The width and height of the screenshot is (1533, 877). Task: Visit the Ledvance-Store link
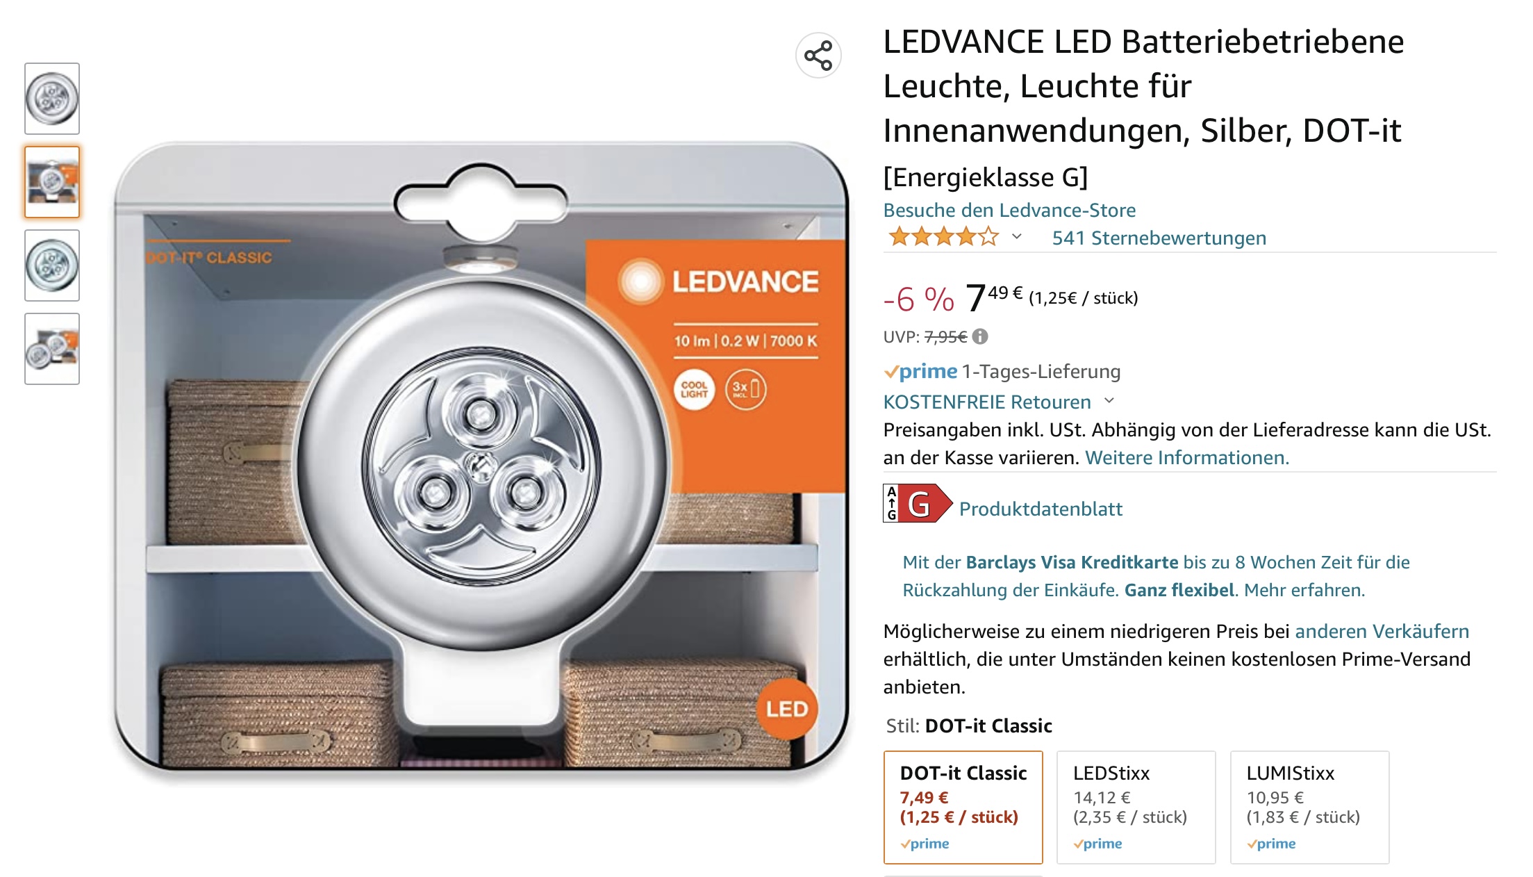(x=1009, y=210)
